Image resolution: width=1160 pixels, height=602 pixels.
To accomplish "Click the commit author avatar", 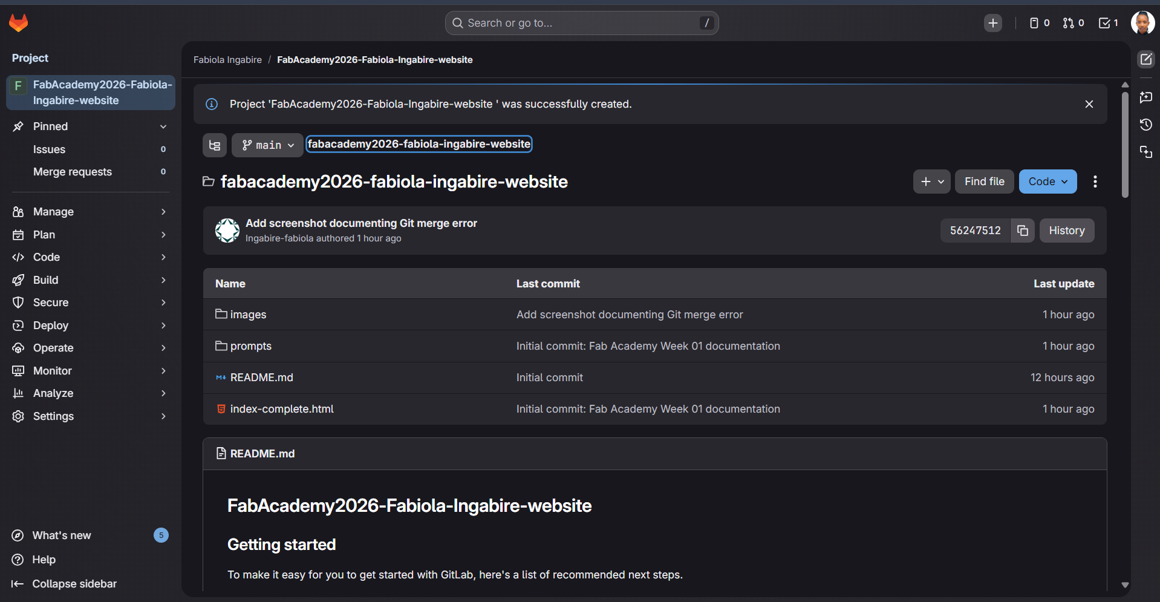I will [x=227, y=231].
